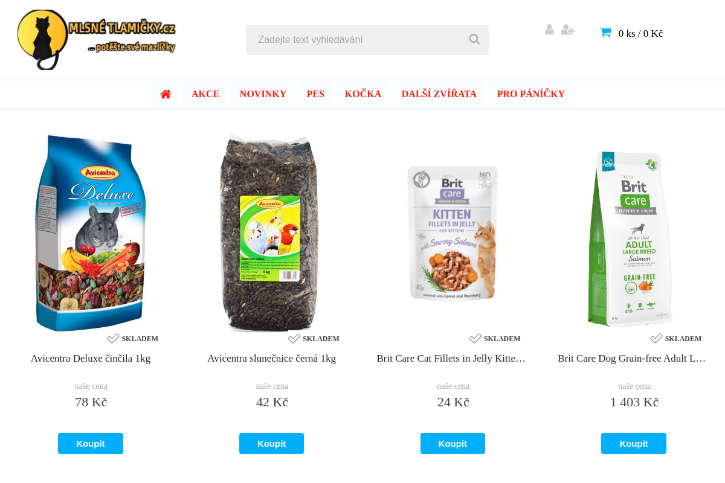Buy the Brit Care Cat Fillets product

click(453, 444)
